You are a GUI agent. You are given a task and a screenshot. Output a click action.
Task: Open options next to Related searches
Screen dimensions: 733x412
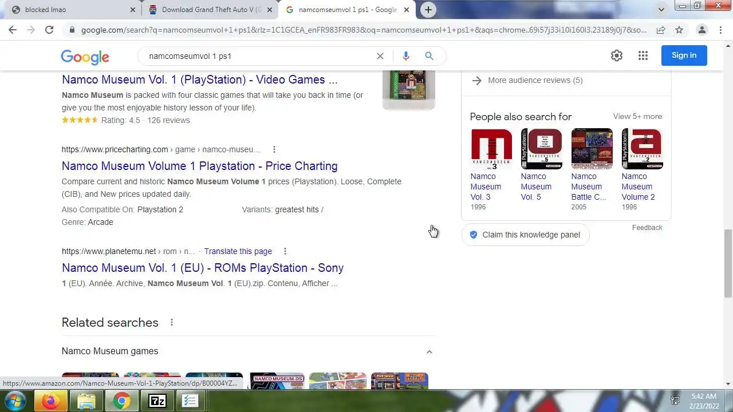tap(171, 323)
